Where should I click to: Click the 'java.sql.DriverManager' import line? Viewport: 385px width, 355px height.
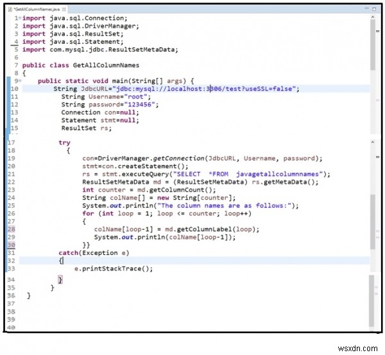pyautogui.click(x=81, y=26)
